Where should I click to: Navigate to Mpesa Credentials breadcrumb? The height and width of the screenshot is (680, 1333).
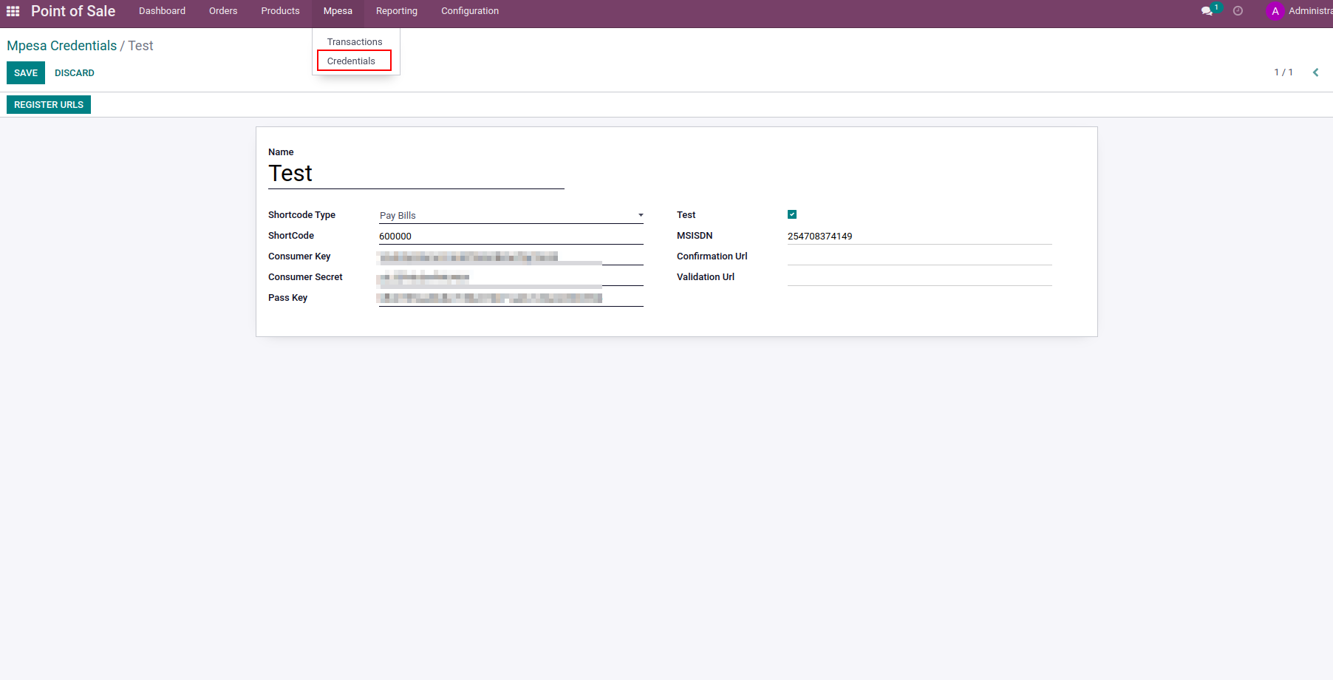(x=62, y=46)
